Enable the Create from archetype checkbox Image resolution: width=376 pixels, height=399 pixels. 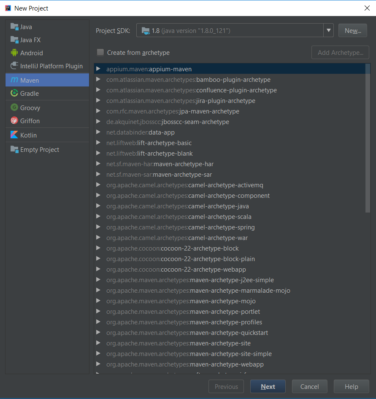pos(100,52)
